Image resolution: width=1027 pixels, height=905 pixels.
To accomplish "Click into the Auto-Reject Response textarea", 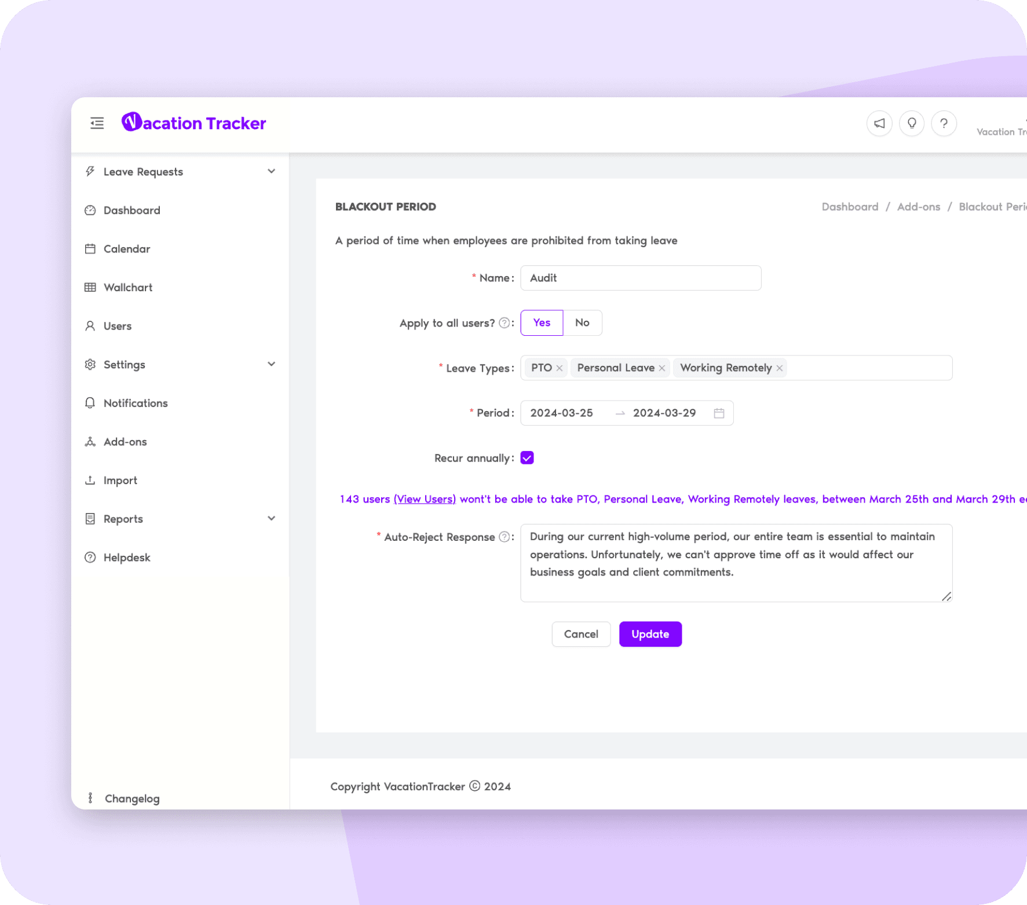I will (x=736, y=563).
